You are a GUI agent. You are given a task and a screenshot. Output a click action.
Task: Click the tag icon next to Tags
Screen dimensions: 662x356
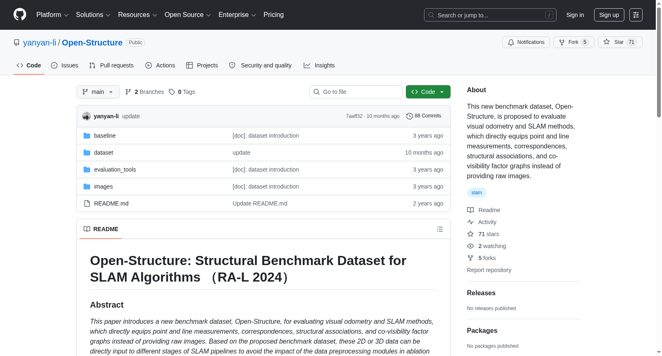[172, 92]
